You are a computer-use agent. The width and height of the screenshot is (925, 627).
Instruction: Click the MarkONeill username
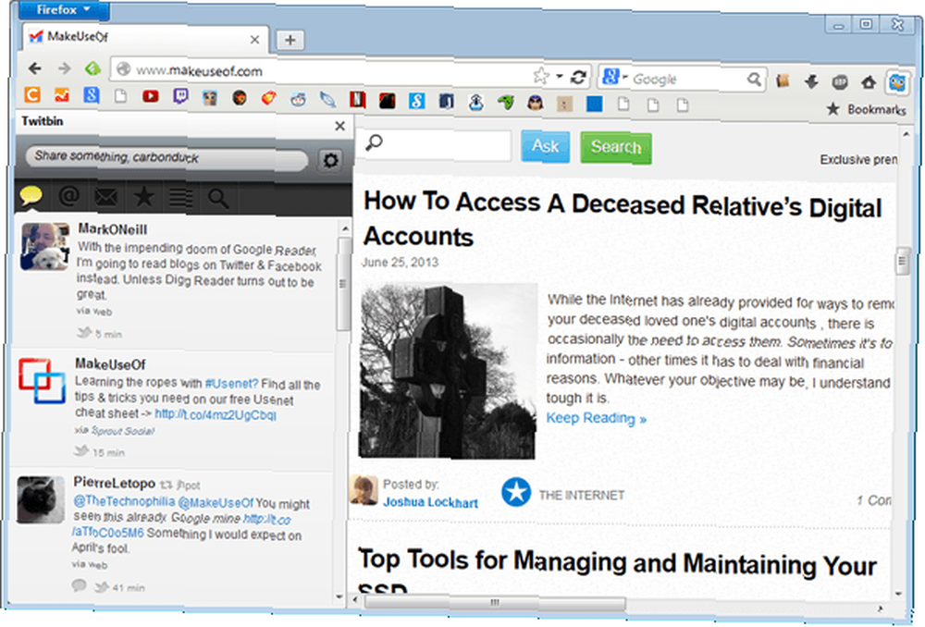113,228
